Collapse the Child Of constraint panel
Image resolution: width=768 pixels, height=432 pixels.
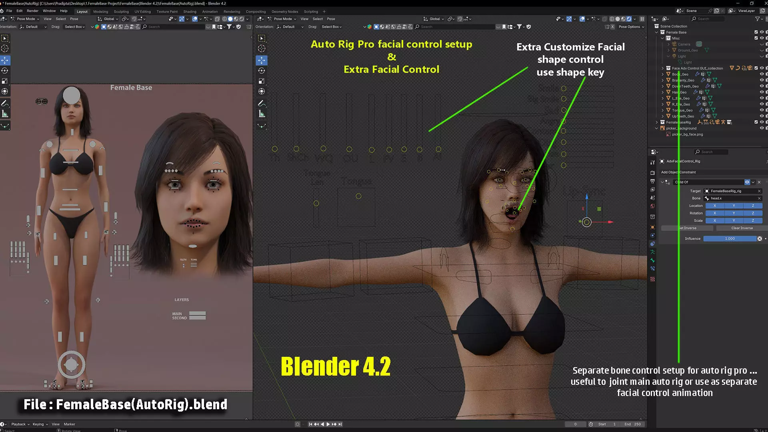tap(662, 182)
